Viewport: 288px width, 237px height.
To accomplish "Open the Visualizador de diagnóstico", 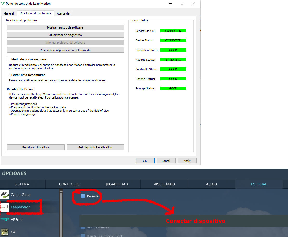I will pyautogui.click(x=65, y=35).
